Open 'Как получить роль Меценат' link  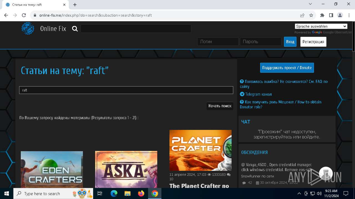pyautogui.click(x=281, y=104)
